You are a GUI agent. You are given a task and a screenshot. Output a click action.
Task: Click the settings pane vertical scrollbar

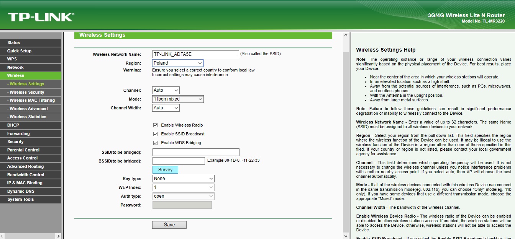346,136
